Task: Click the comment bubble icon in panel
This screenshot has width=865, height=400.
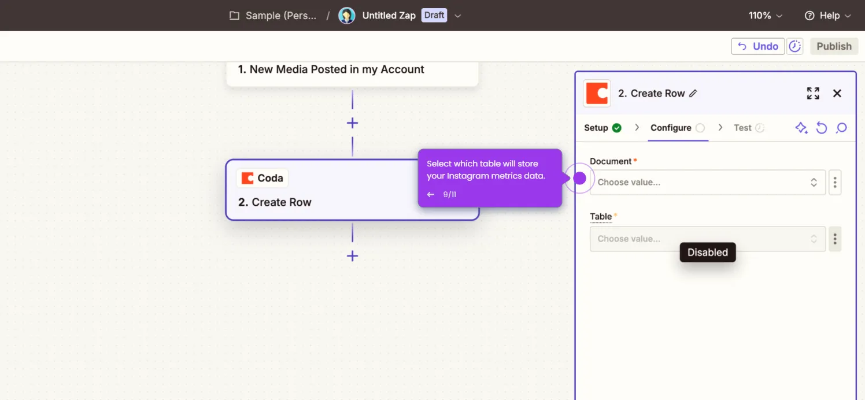Action: pyautogui.click(x=841, y=128)
